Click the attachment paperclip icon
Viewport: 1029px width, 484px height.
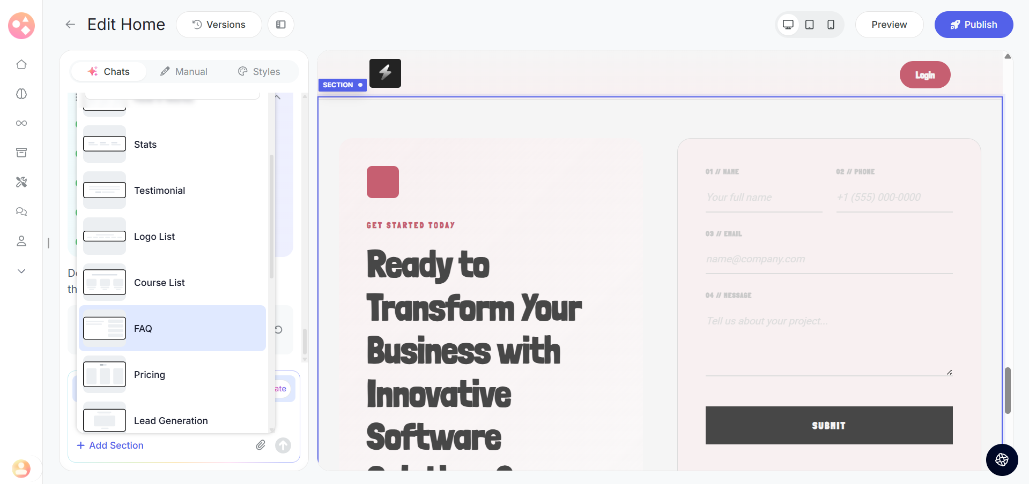[261, 445]
